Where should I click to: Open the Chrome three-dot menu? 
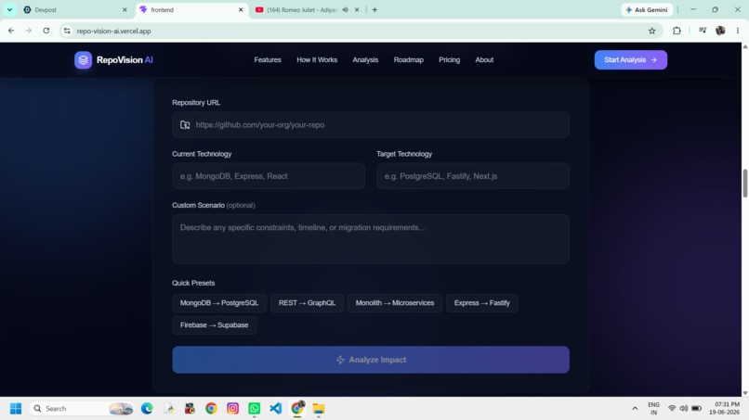coord(738,31)
